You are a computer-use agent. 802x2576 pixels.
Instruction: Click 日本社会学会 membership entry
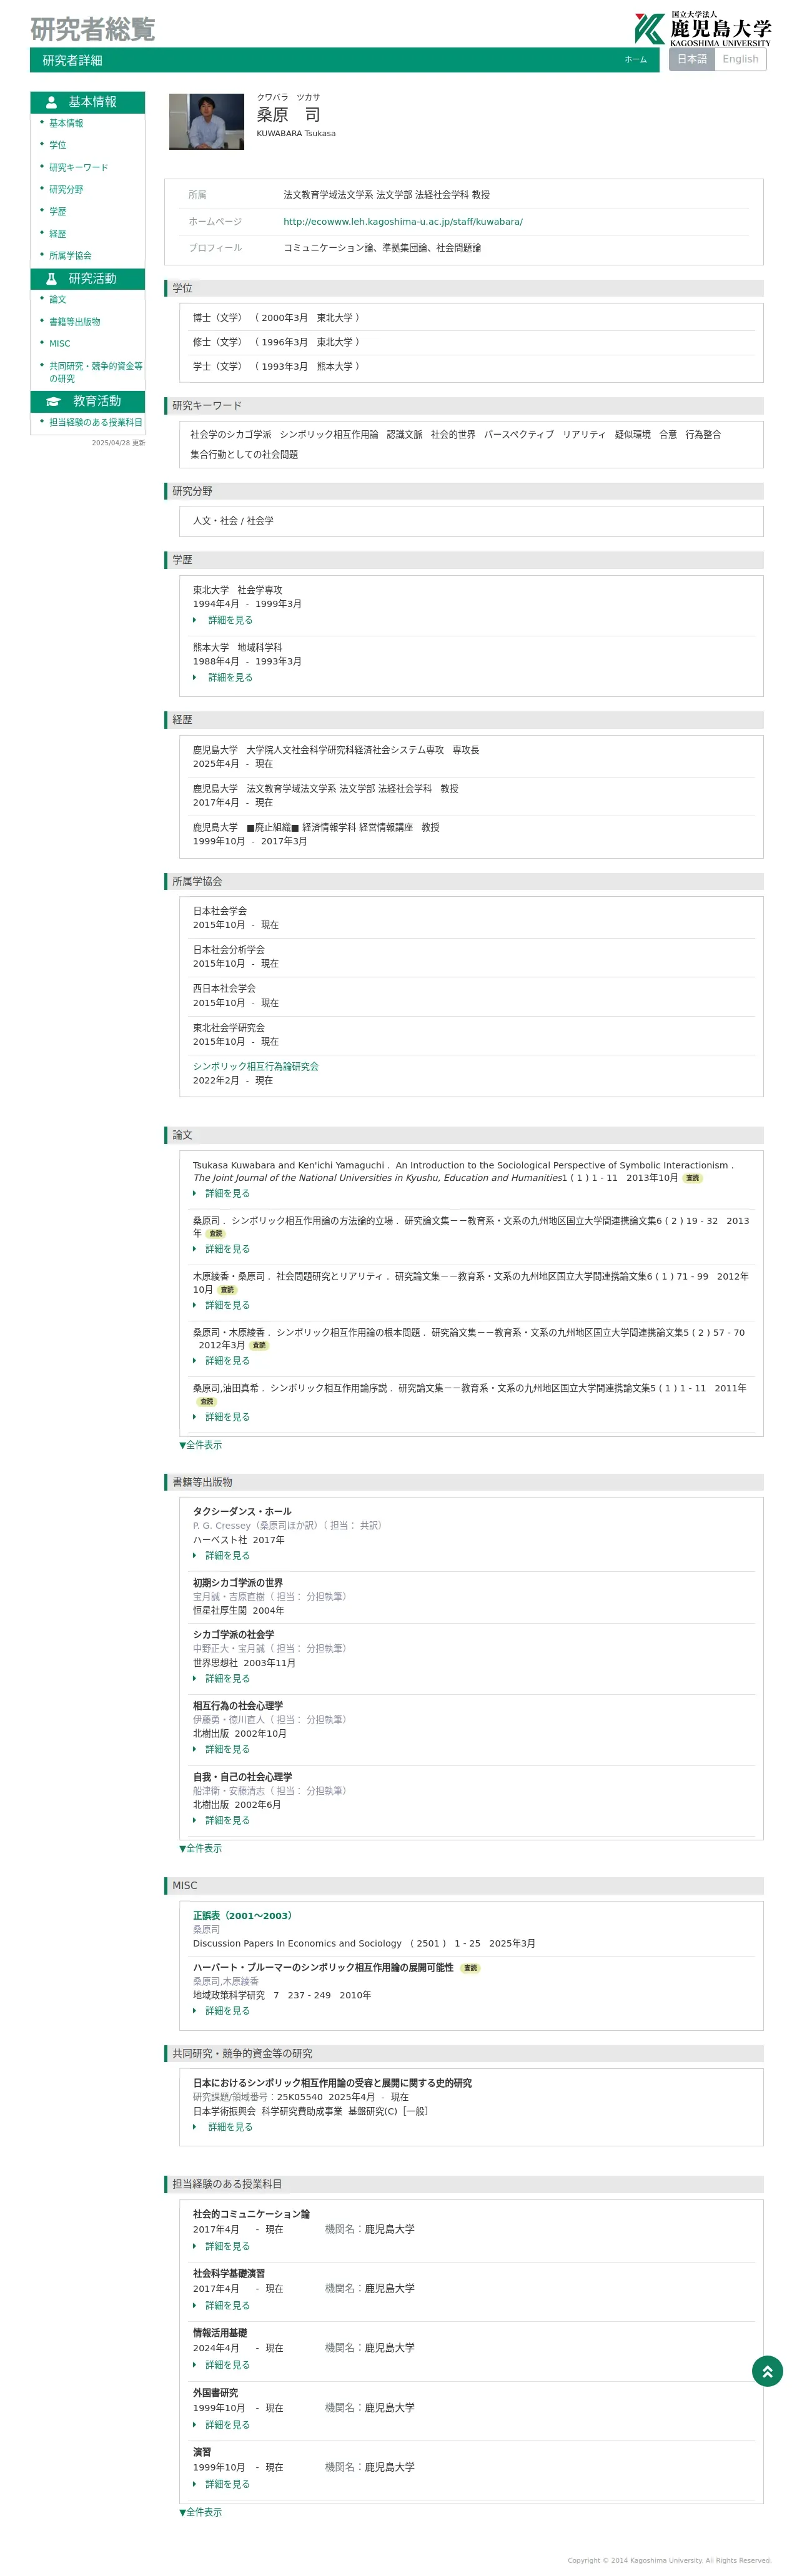pyautogui.click(x=220, y=911)
